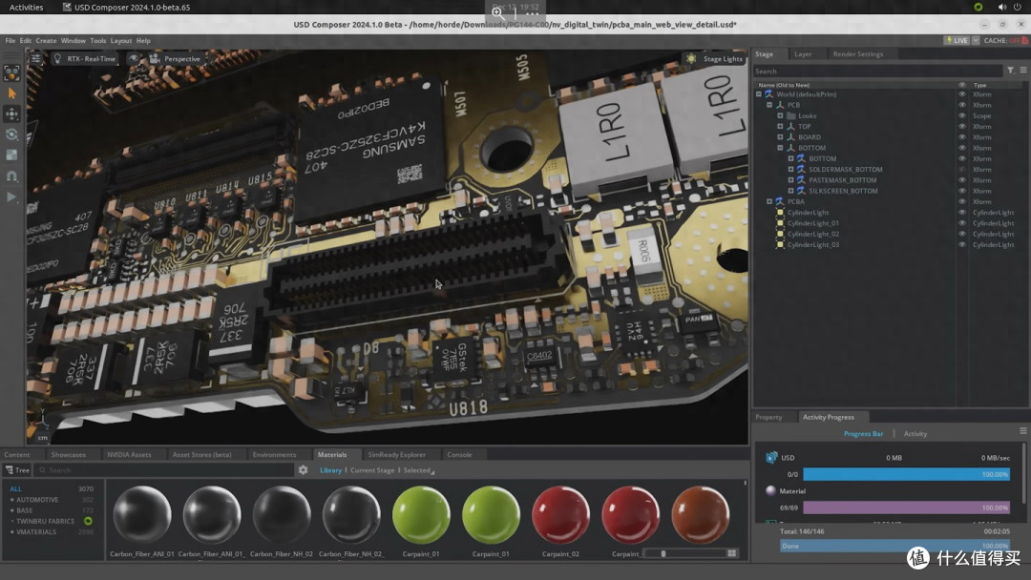Hide the PCB prim
1031x580 pixels.
pos(962,105)
